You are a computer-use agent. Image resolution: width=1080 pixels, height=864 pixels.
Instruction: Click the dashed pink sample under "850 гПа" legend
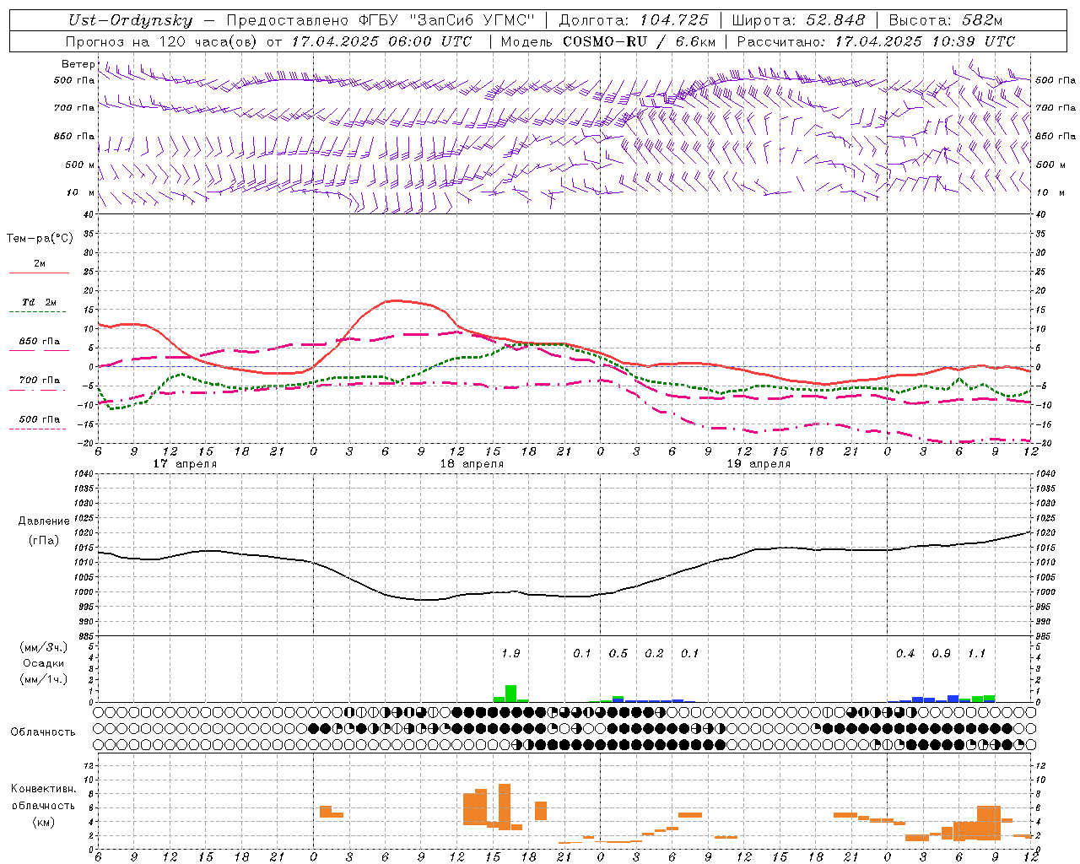[x=39, y=351]
